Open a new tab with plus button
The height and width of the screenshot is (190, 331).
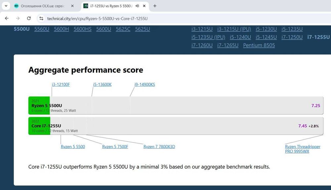(x=155, y=6)
